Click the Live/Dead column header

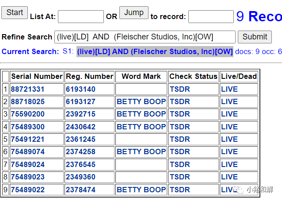pos(239,76)
